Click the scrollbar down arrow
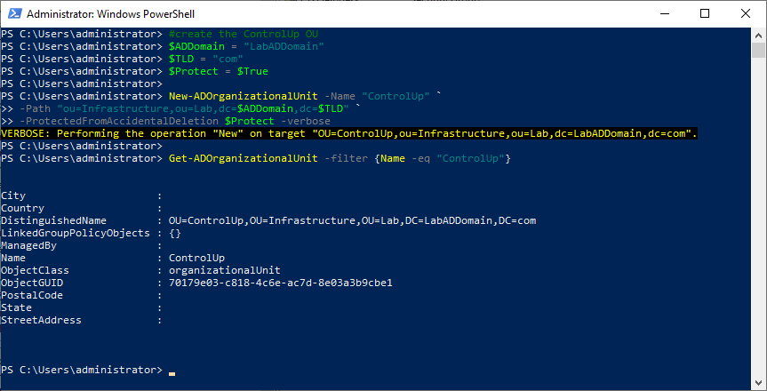 pos(758,382)
